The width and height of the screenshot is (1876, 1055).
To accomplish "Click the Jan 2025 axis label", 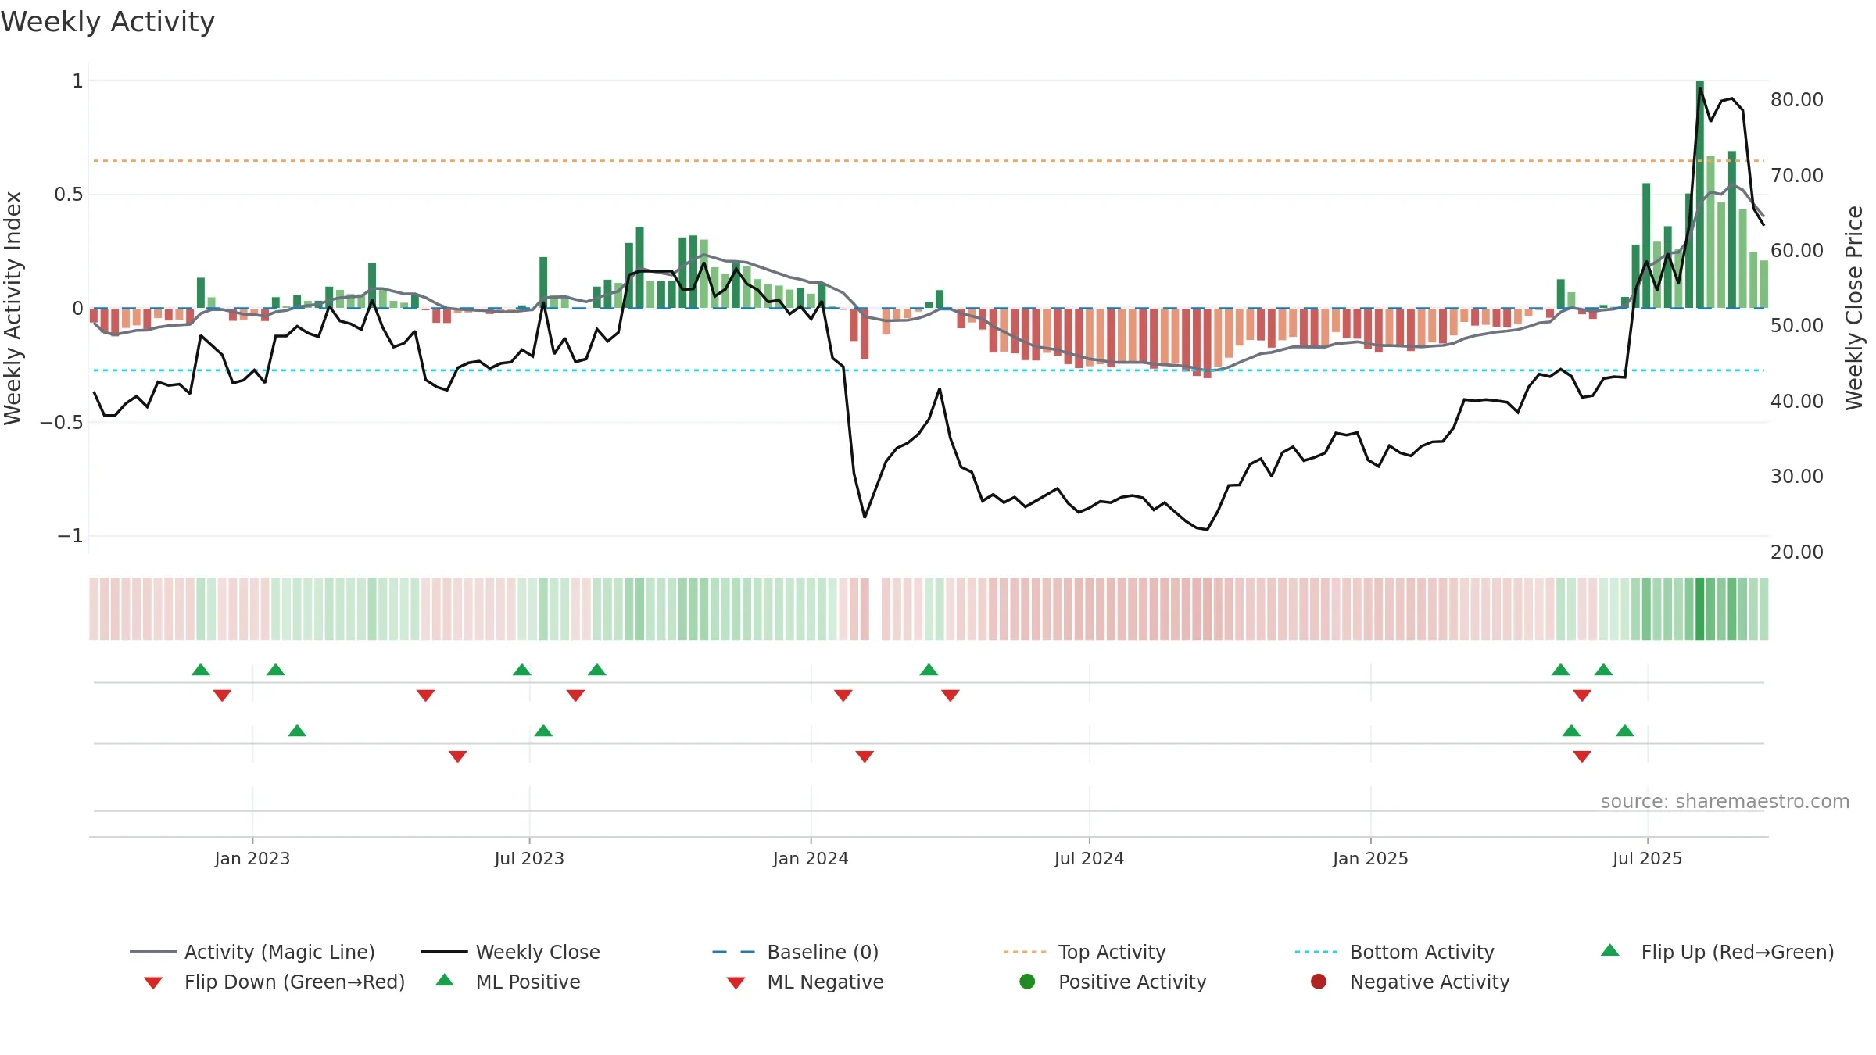I will (1370, 858).
